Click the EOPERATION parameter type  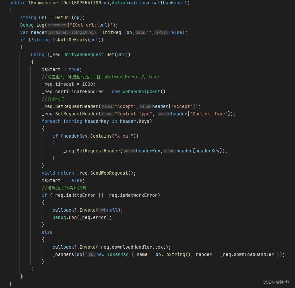(88, 3)
